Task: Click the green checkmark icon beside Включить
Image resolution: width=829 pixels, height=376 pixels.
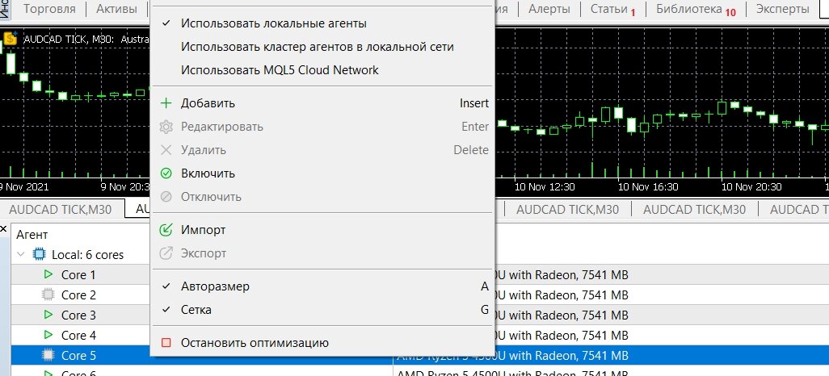Action: 166,173
